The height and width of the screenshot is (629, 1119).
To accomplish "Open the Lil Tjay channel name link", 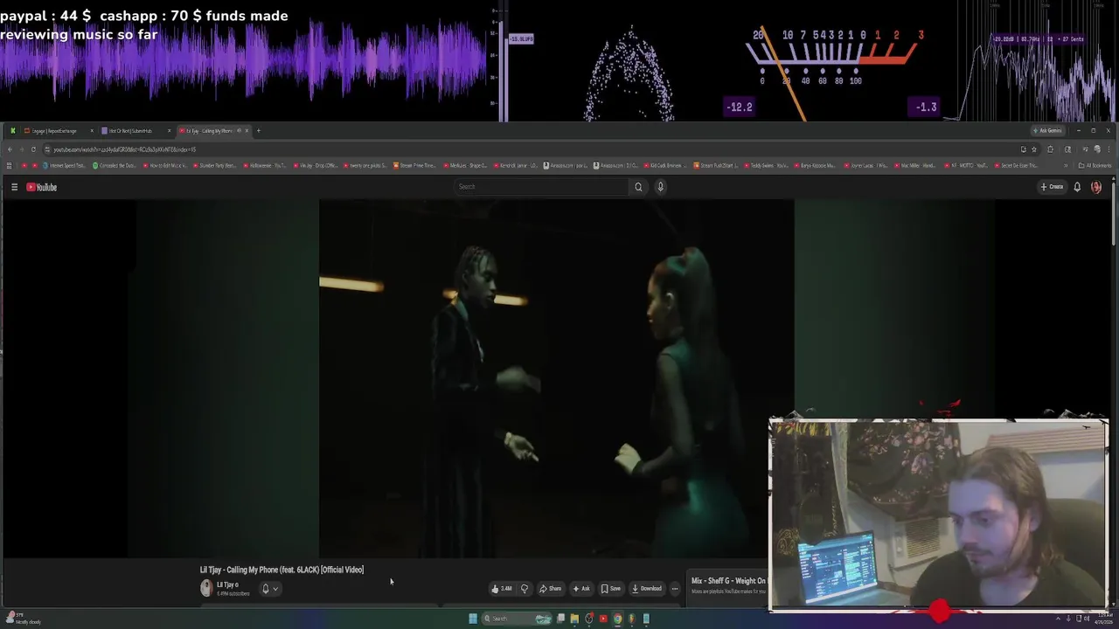I will click(227, 585).
